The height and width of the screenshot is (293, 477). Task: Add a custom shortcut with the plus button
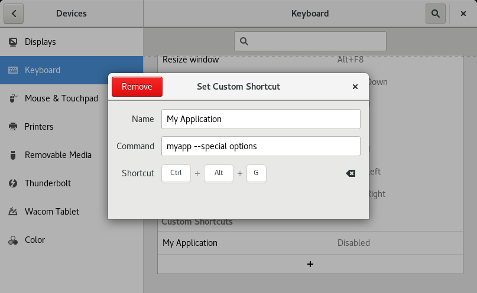tap(310, 264)
